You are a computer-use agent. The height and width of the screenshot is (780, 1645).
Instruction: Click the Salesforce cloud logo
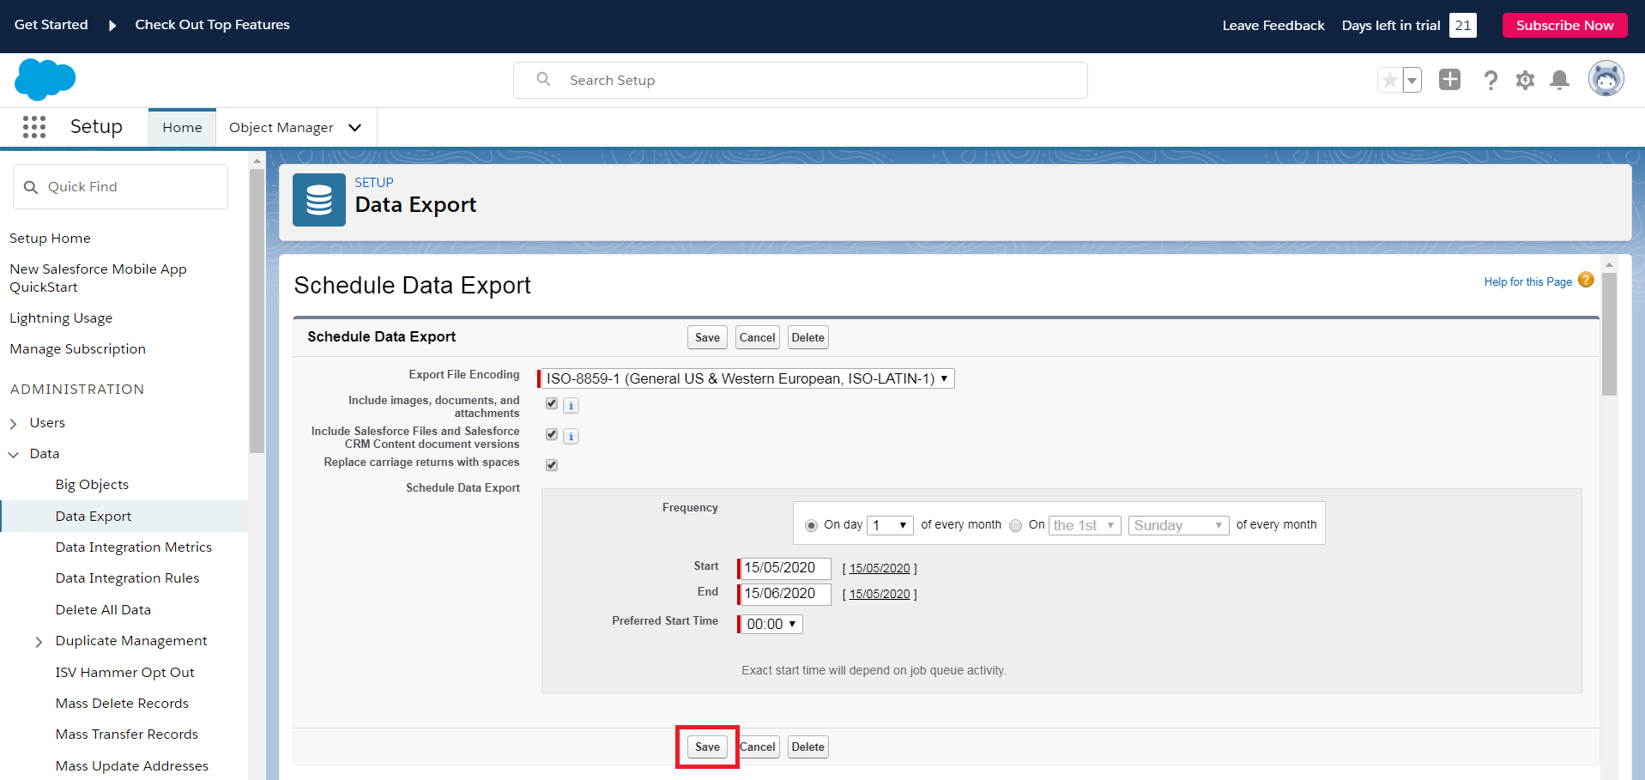tap(44, 79)
